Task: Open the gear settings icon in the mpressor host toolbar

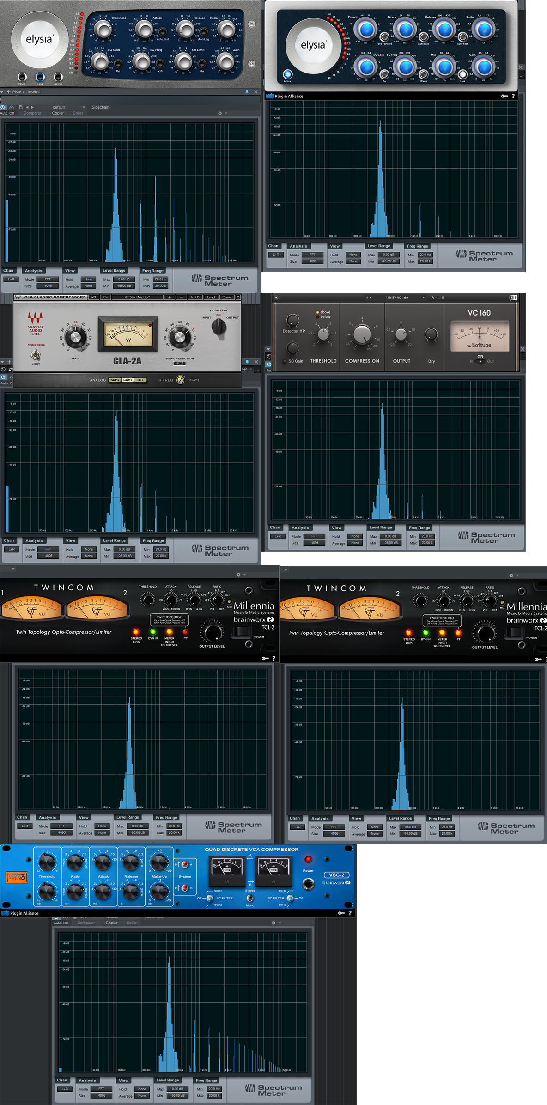Action: (x=220, y=113)
